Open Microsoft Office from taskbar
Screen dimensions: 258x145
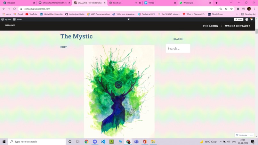[x=145, y=141]
